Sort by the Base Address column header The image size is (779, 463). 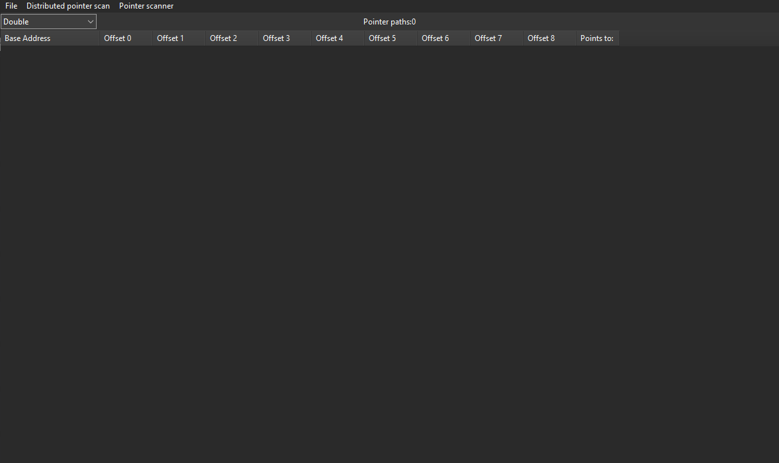coord(50,38)
